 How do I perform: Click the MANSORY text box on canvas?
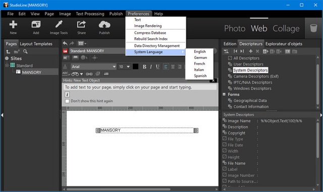pyautogui.click(x=147, y=130)
